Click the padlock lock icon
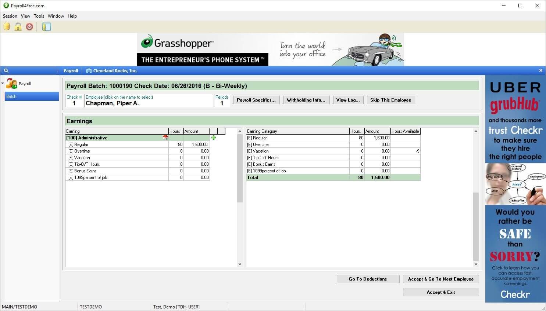Screen dimensions: 546x311 [x=18, y=26]
